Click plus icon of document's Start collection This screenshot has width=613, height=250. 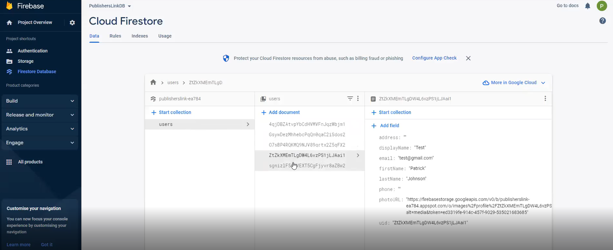tap(374, 113)
